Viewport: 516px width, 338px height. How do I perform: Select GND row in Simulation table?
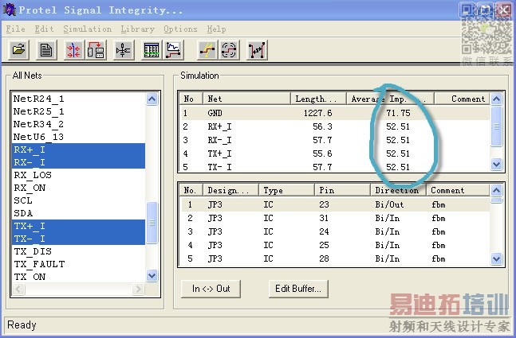coord(335,113)
